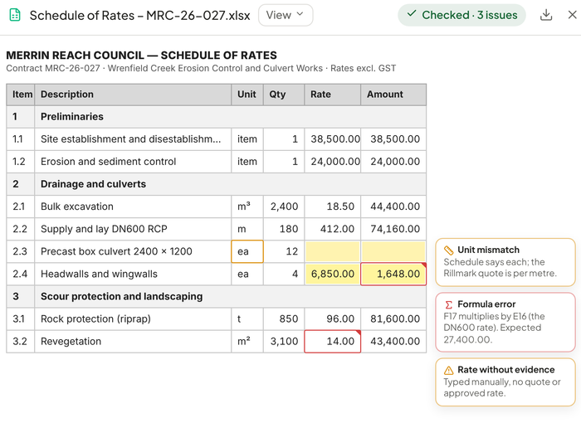Select the rate 38,500.00 for Site establishment

click(x=332, y=139)
